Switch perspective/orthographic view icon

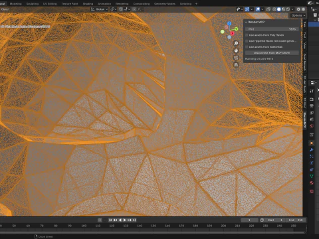(x=236, y=64)
